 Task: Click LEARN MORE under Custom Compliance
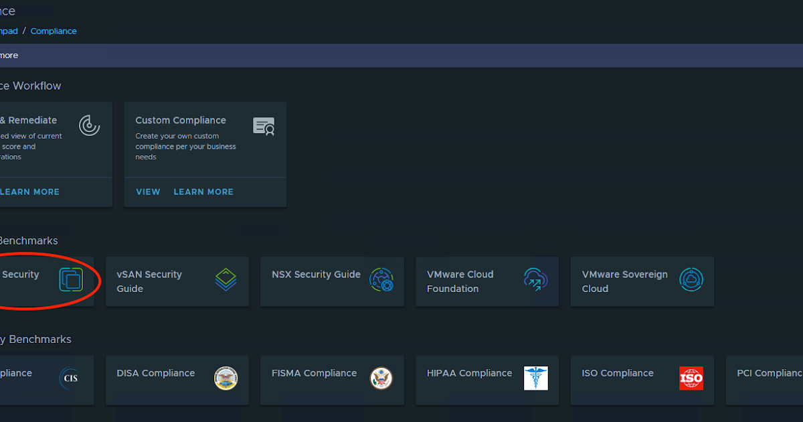click(203, 192)
